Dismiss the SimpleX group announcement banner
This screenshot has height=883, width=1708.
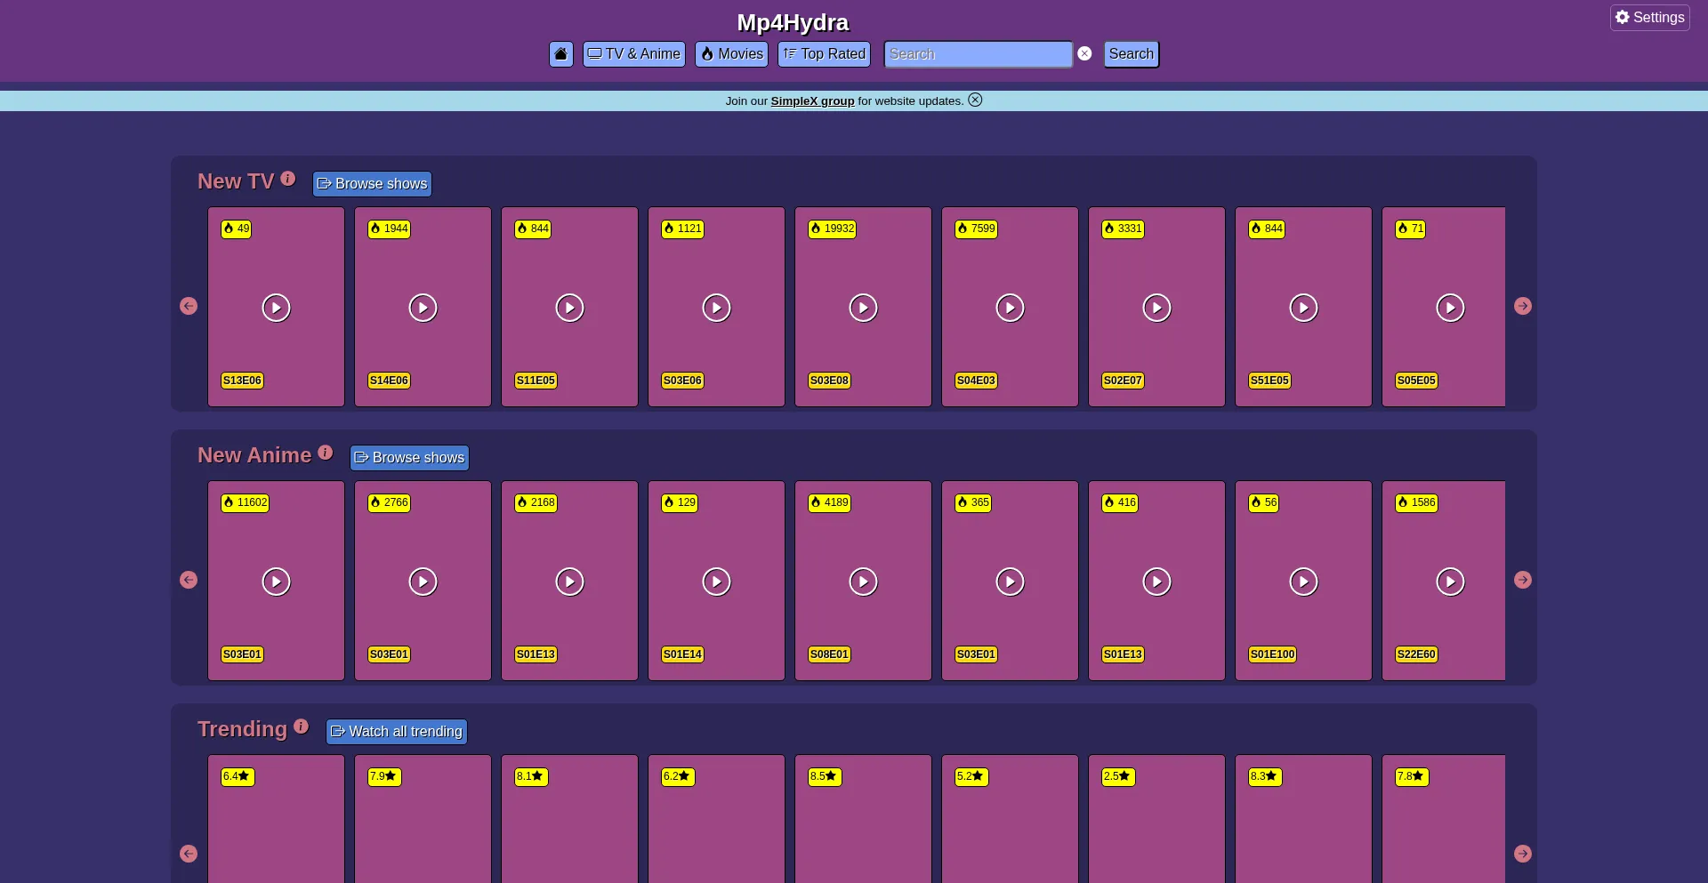coord(975,100)
